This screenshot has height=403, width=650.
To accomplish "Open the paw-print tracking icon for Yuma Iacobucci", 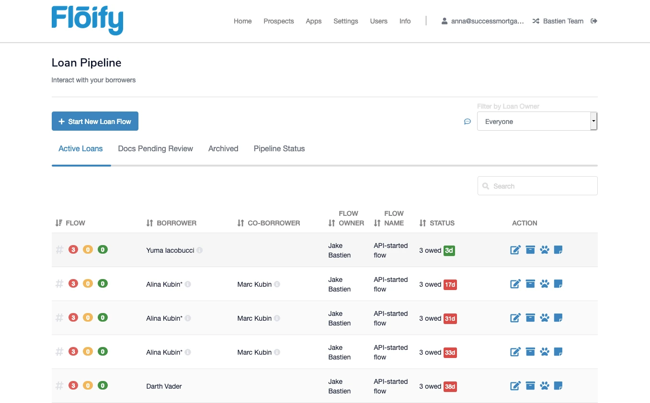I will 544,249.
